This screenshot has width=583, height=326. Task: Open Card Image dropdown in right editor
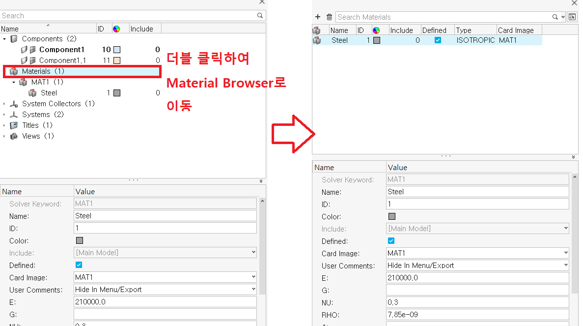566,253
